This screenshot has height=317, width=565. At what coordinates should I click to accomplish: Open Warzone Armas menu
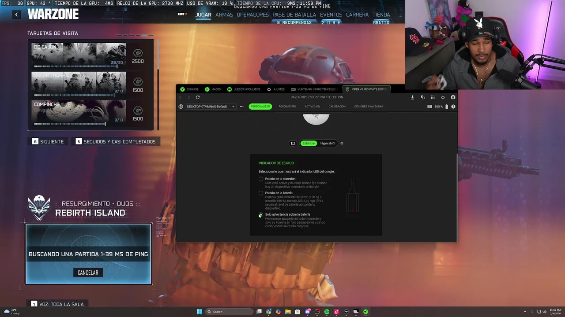coord(224,15)
